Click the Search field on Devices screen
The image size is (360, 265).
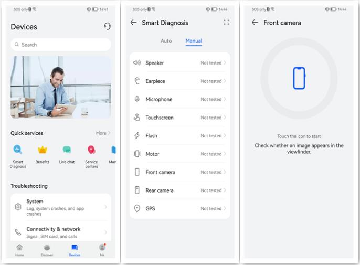click(x=61, y=45)
